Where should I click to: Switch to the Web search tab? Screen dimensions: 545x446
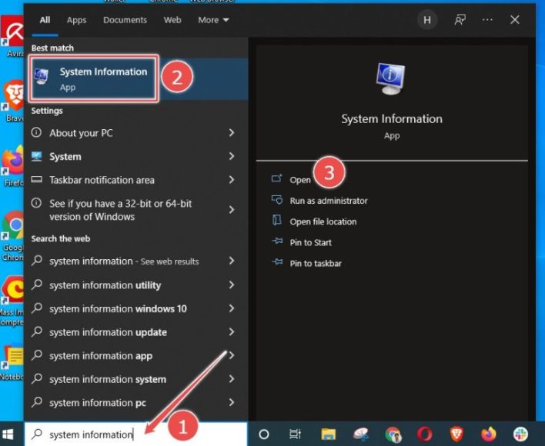click(x=172, y=20)
